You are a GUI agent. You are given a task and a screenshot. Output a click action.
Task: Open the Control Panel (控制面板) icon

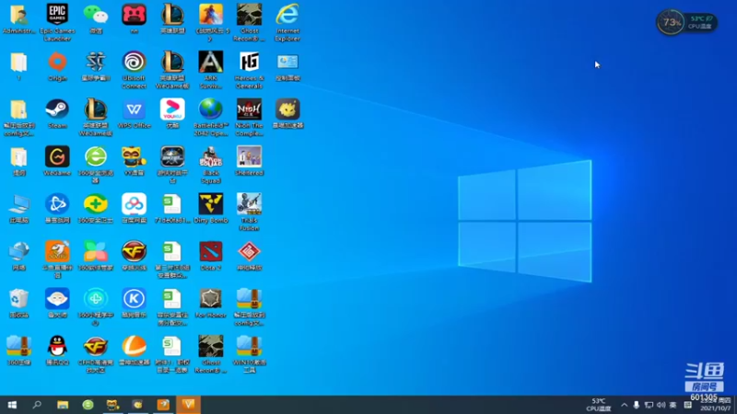tap(287, 66)
